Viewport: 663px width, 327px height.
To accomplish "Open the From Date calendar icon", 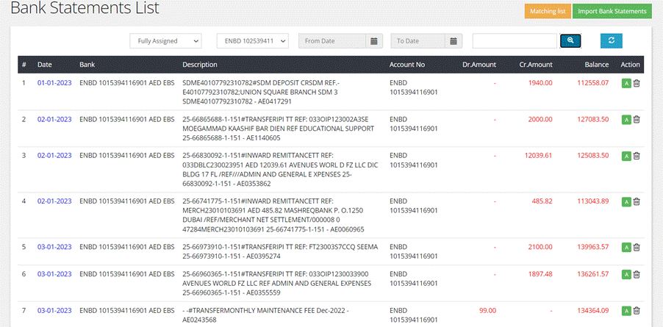I will coord(374,41).
